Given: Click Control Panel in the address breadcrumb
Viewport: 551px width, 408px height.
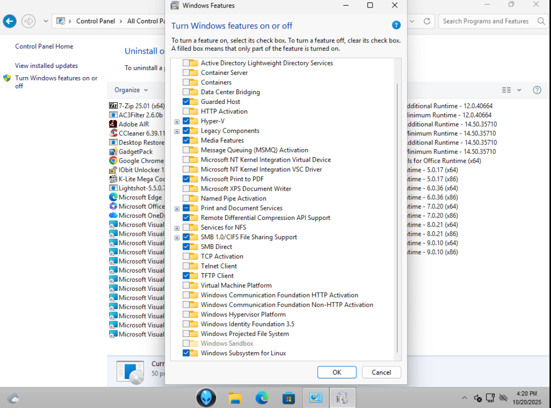Looking at the screenshot, I should point(96,21).
